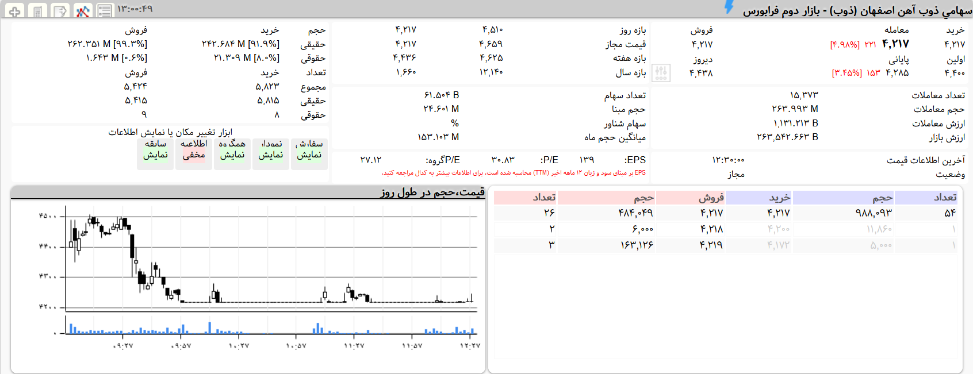Toggle the hidden اطلاعیه button

tap(194, 153)
